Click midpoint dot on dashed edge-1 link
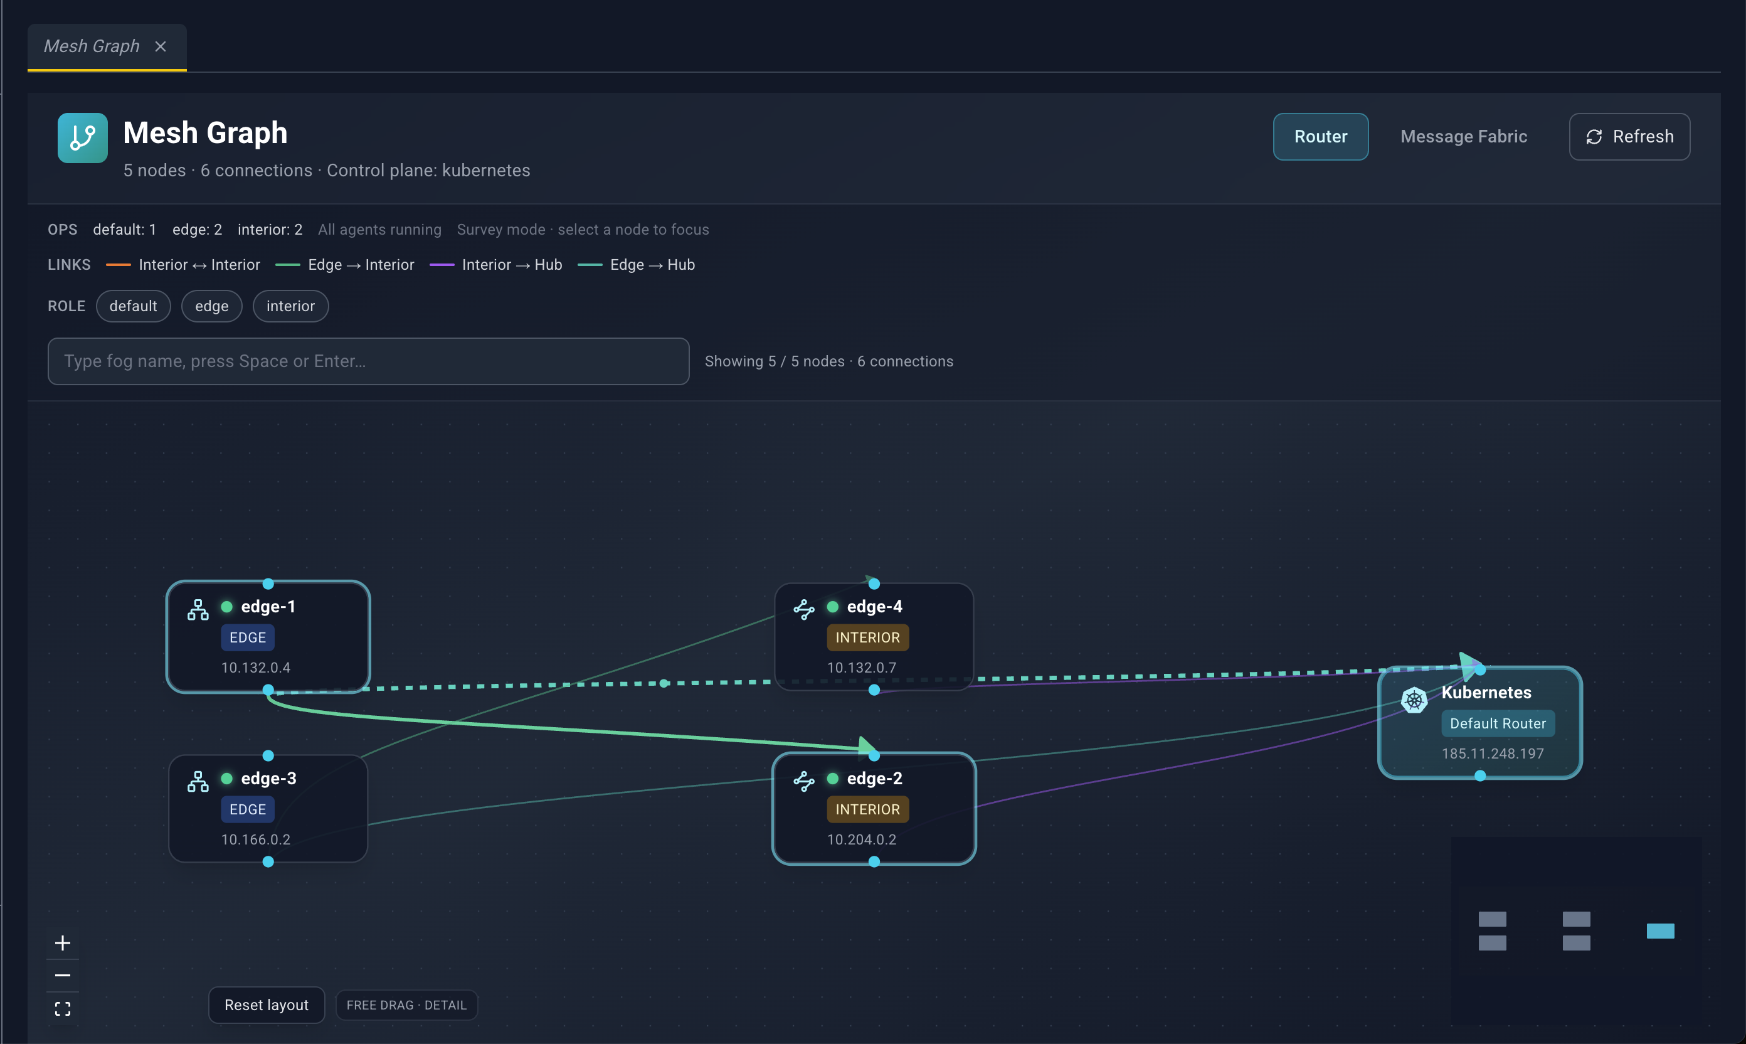 click(664, 683)
